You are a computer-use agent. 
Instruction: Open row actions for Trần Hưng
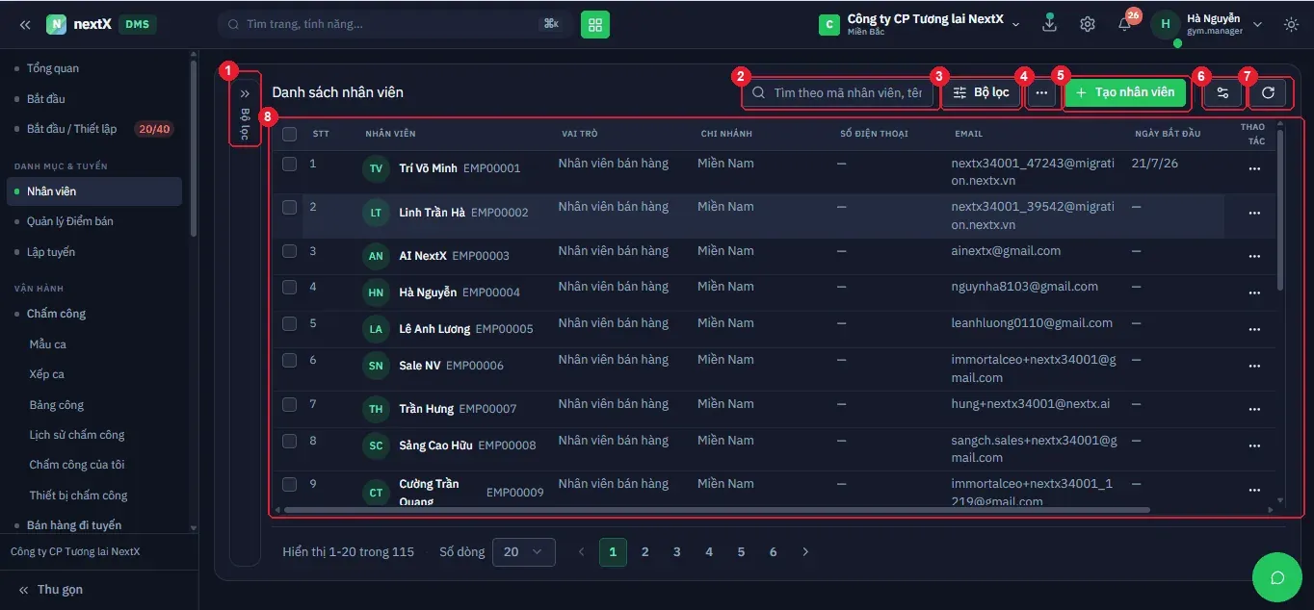1253,409
